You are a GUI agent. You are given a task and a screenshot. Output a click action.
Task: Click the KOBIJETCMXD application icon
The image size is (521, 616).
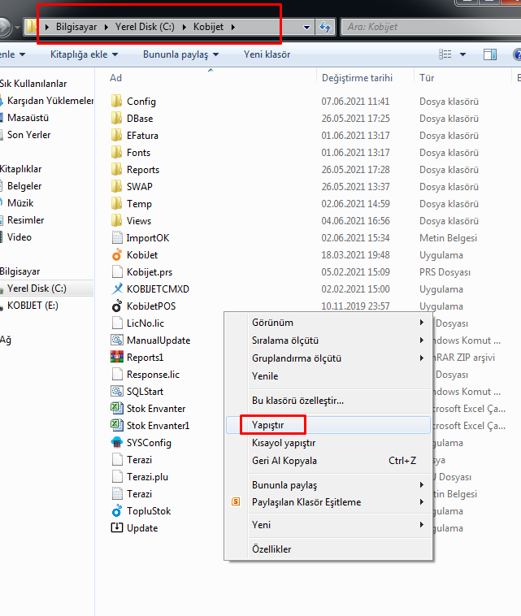point(117,289)
